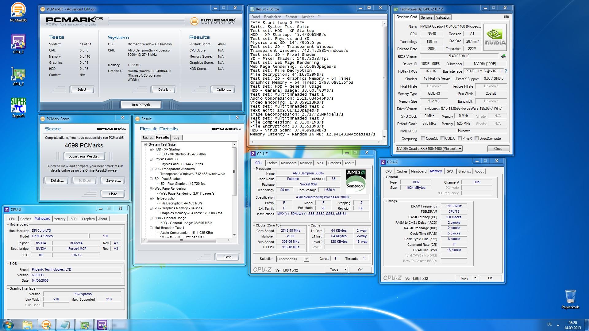Open Tools dropdown arrow in CPU-Z processor window
This screenshot has height=331, width=589.
coord(345,270)
